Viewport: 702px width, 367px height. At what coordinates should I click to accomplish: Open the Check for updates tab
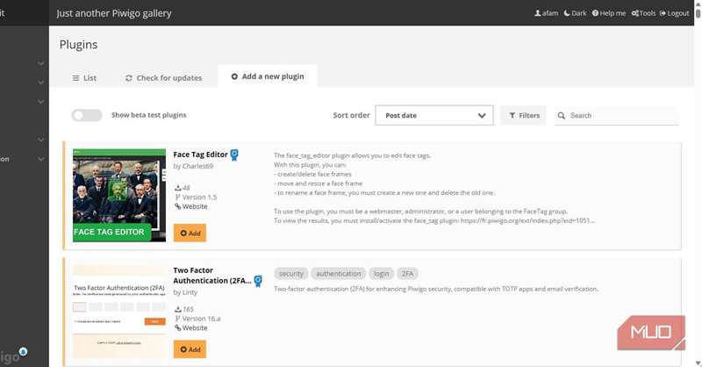tap(163, 77)
